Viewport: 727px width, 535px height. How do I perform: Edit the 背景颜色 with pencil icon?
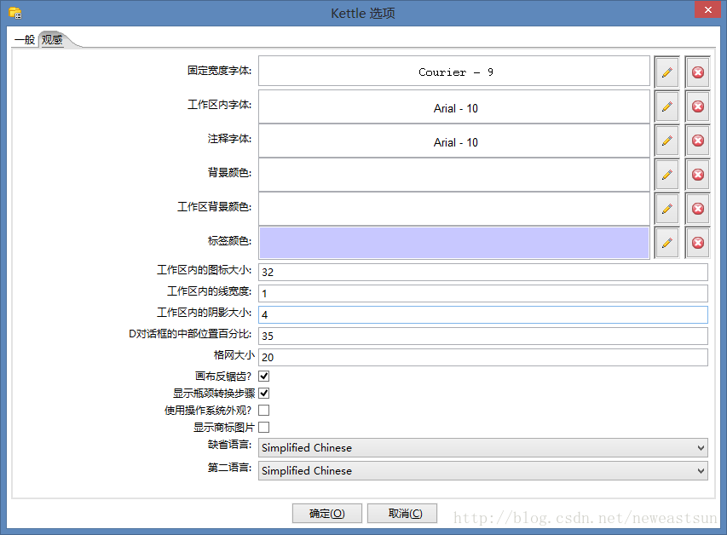click(x=666, y=175)
